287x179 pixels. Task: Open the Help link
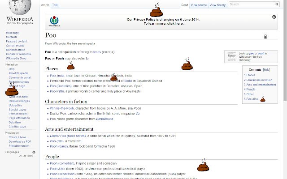point(12,69)
